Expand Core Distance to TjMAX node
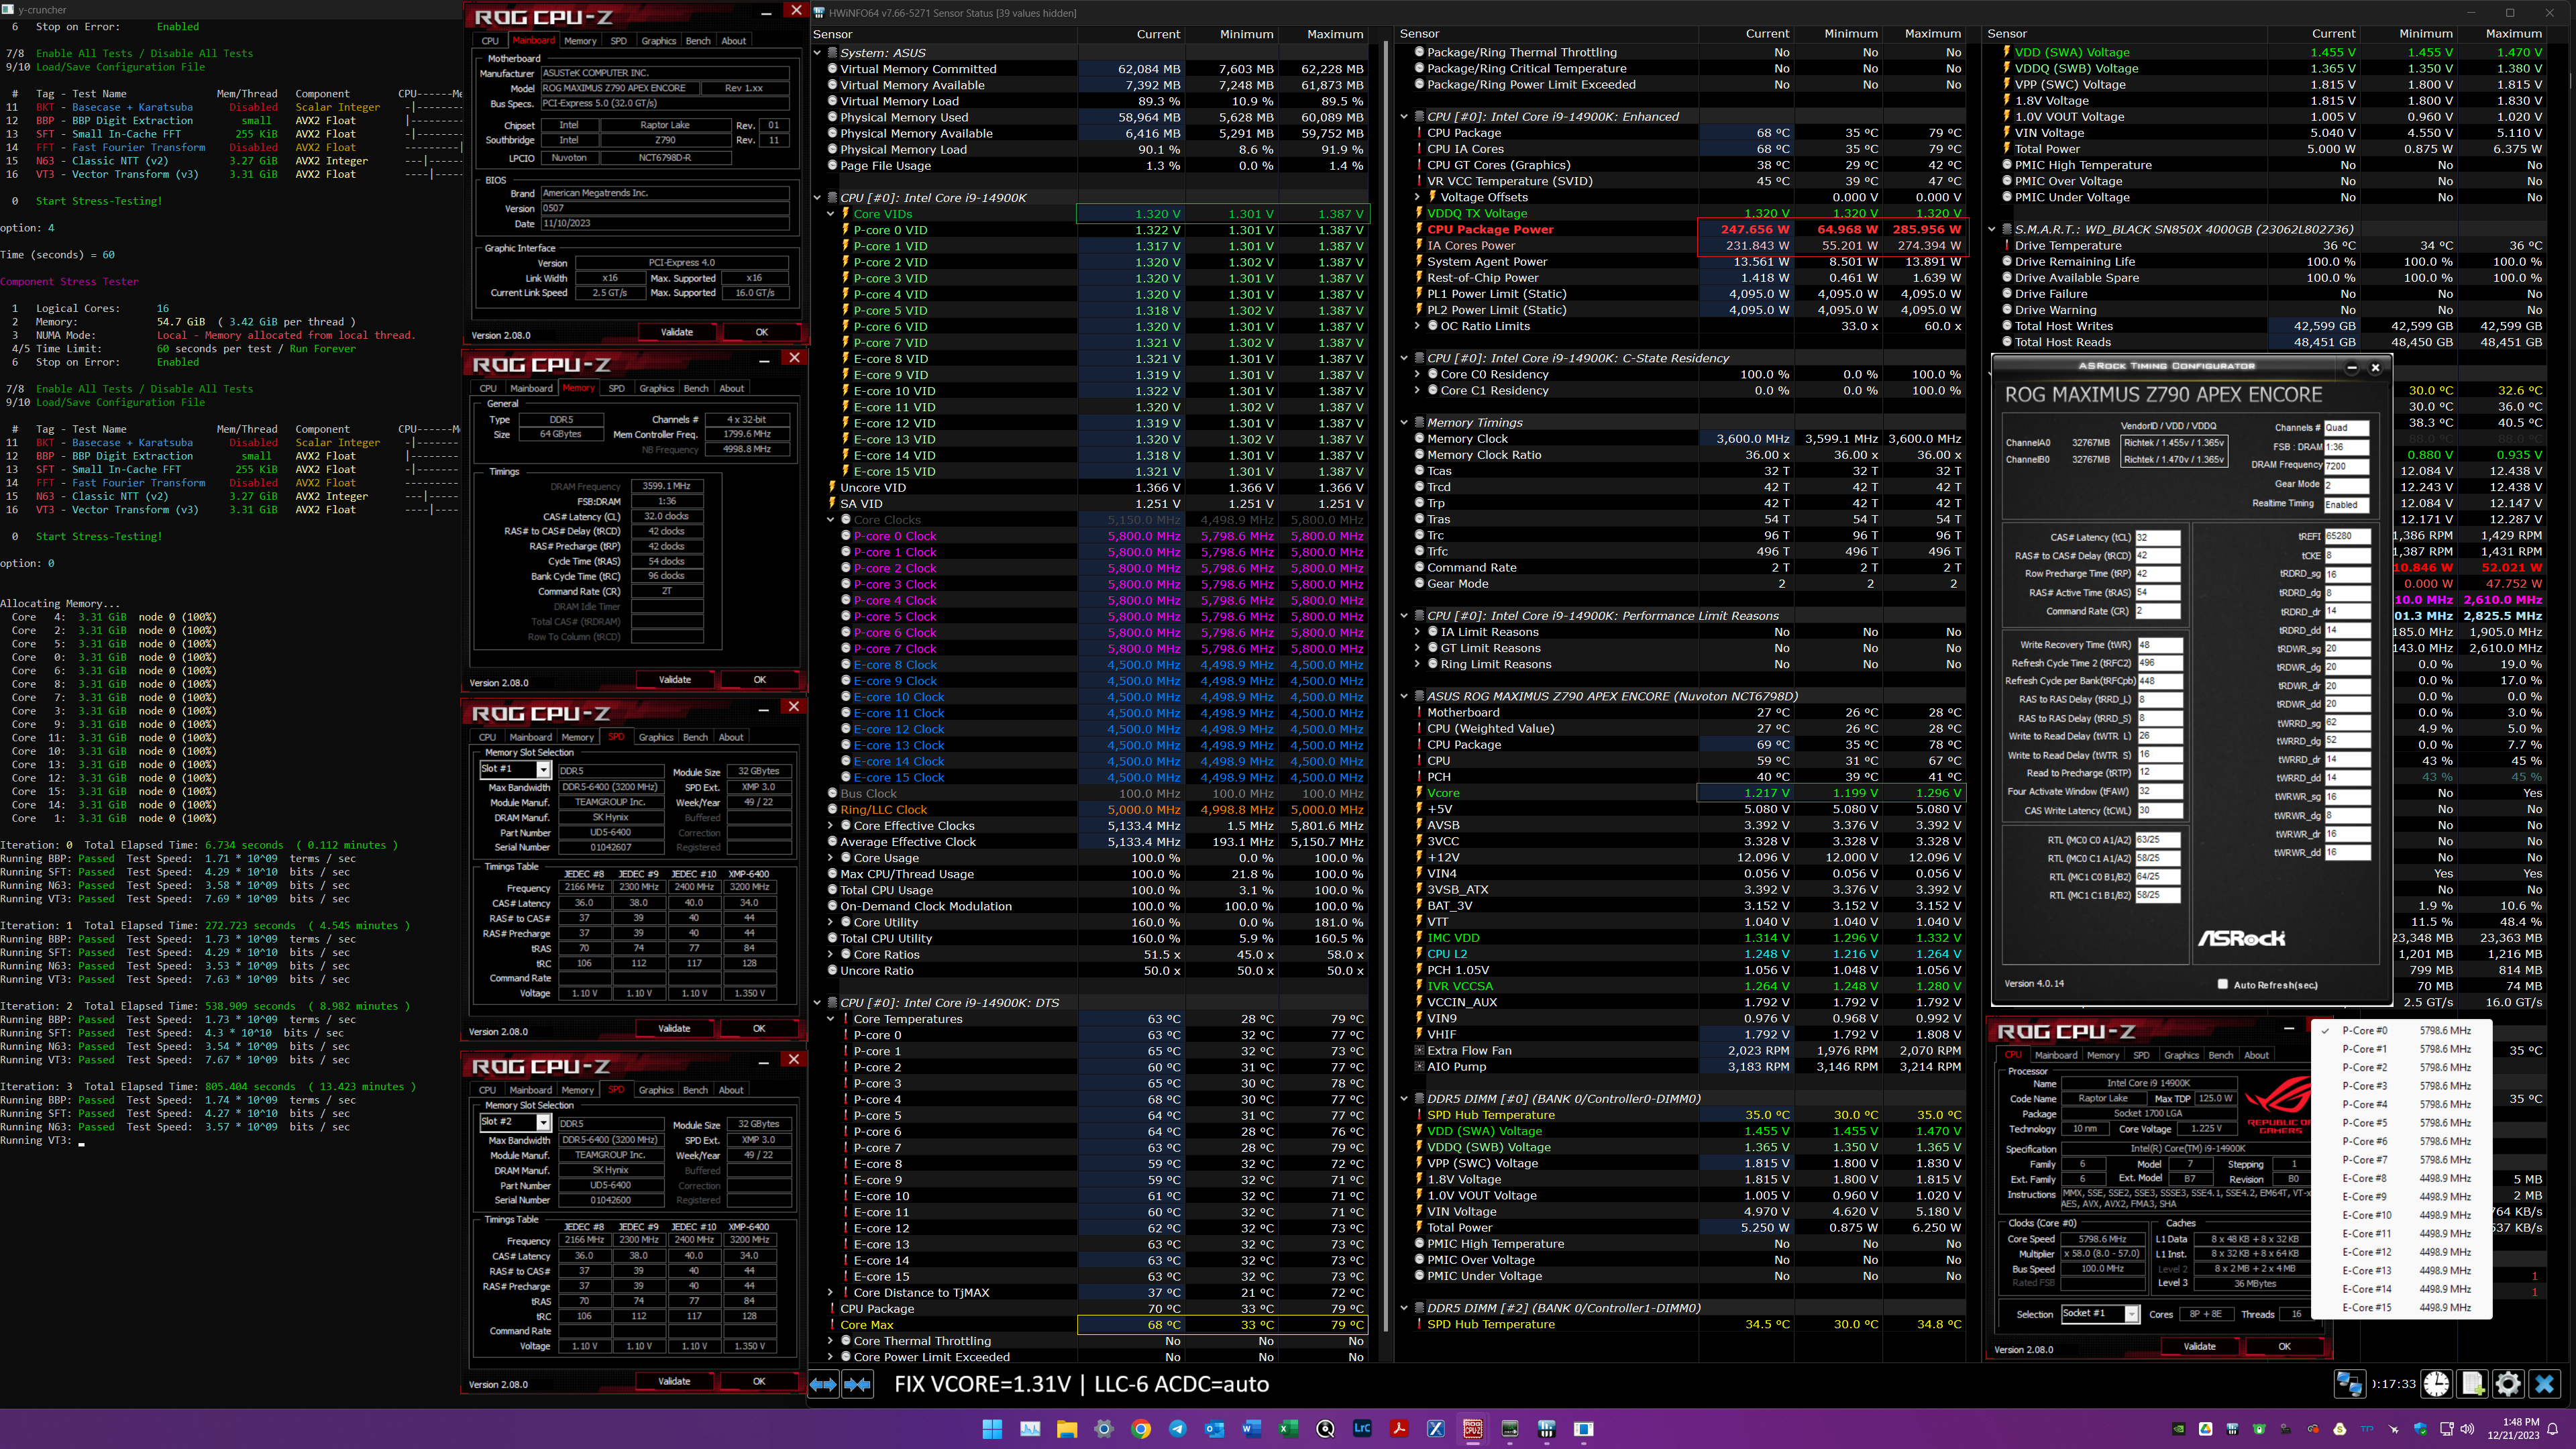Viewport: 2576px width, 1449px height. coord(831,1292)
